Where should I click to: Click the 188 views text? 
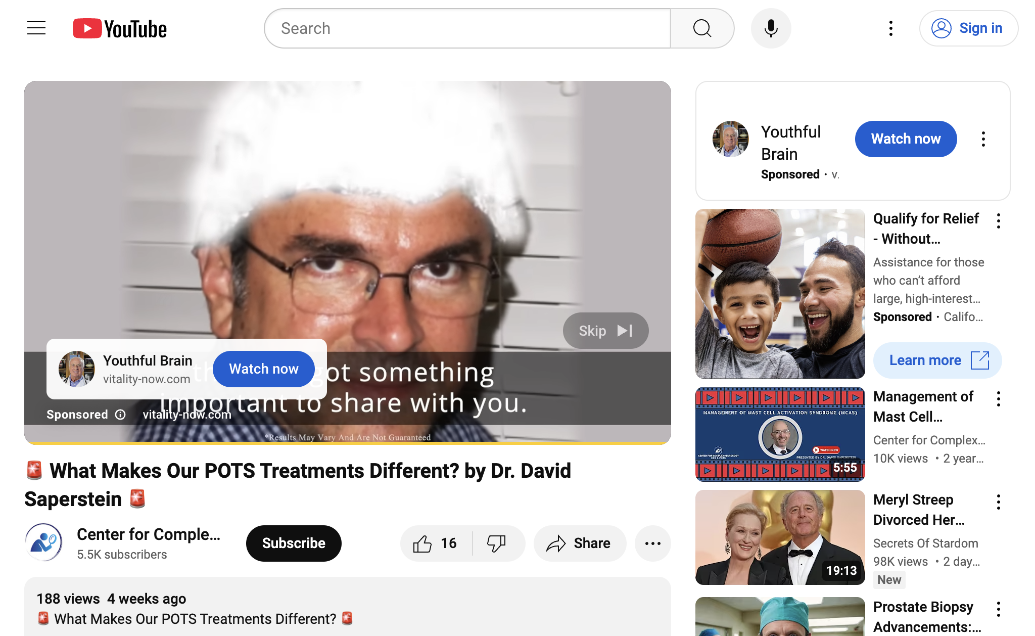point(68,599)
